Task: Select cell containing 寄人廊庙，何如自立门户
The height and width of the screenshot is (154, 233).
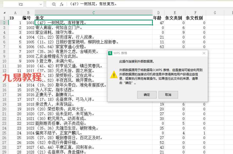Action: coord(94,28)
